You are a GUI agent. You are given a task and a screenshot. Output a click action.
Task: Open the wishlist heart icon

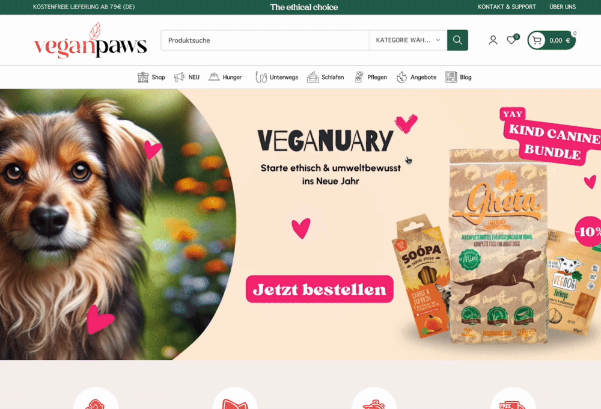(511, 40)
